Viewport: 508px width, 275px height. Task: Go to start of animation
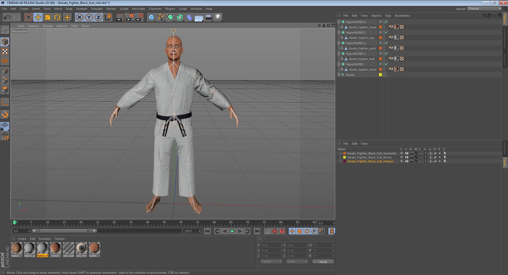[207, 231]
